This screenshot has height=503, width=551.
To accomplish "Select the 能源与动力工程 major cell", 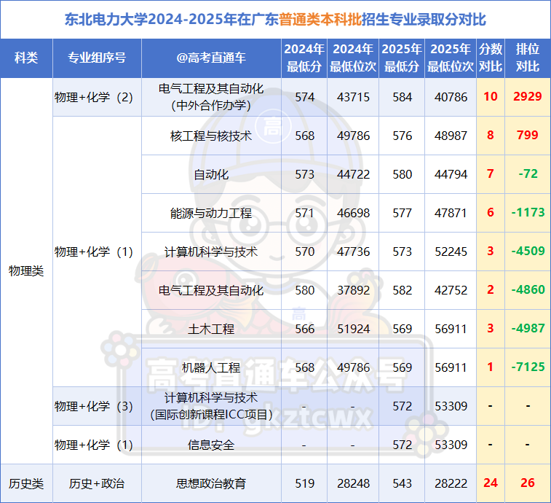I will click(x=211, y=214).
